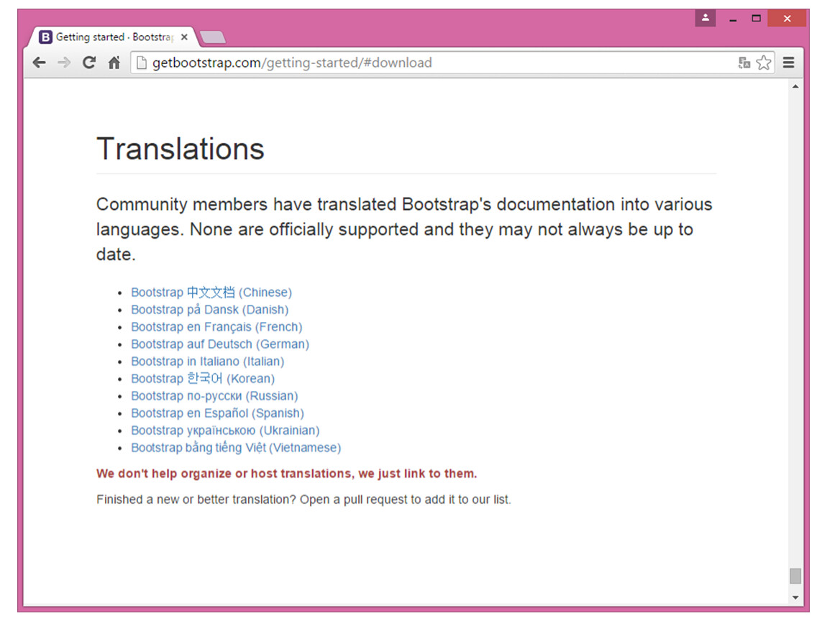827x621 pixels.
Task: Click the address bar URL field
Action: (x=431, y=63)
